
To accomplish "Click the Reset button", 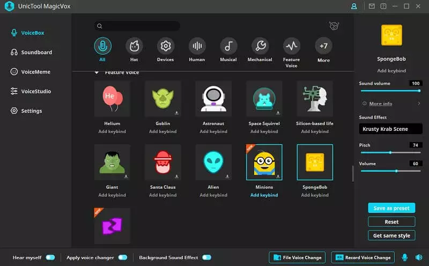I will (391, 221).
